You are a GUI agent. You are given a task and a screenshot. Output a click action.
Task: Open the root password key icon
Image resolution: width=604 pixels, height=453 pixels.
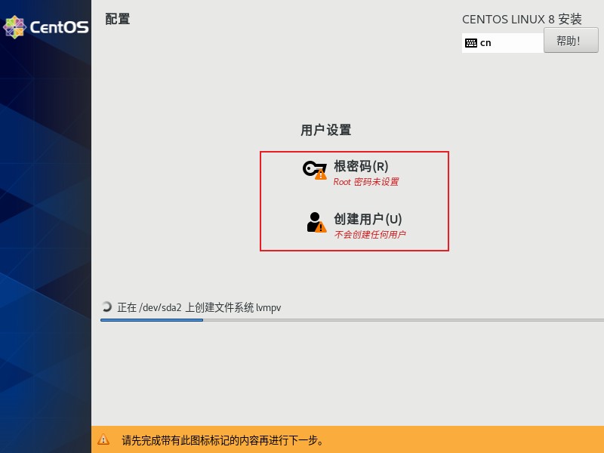[314, 171]
